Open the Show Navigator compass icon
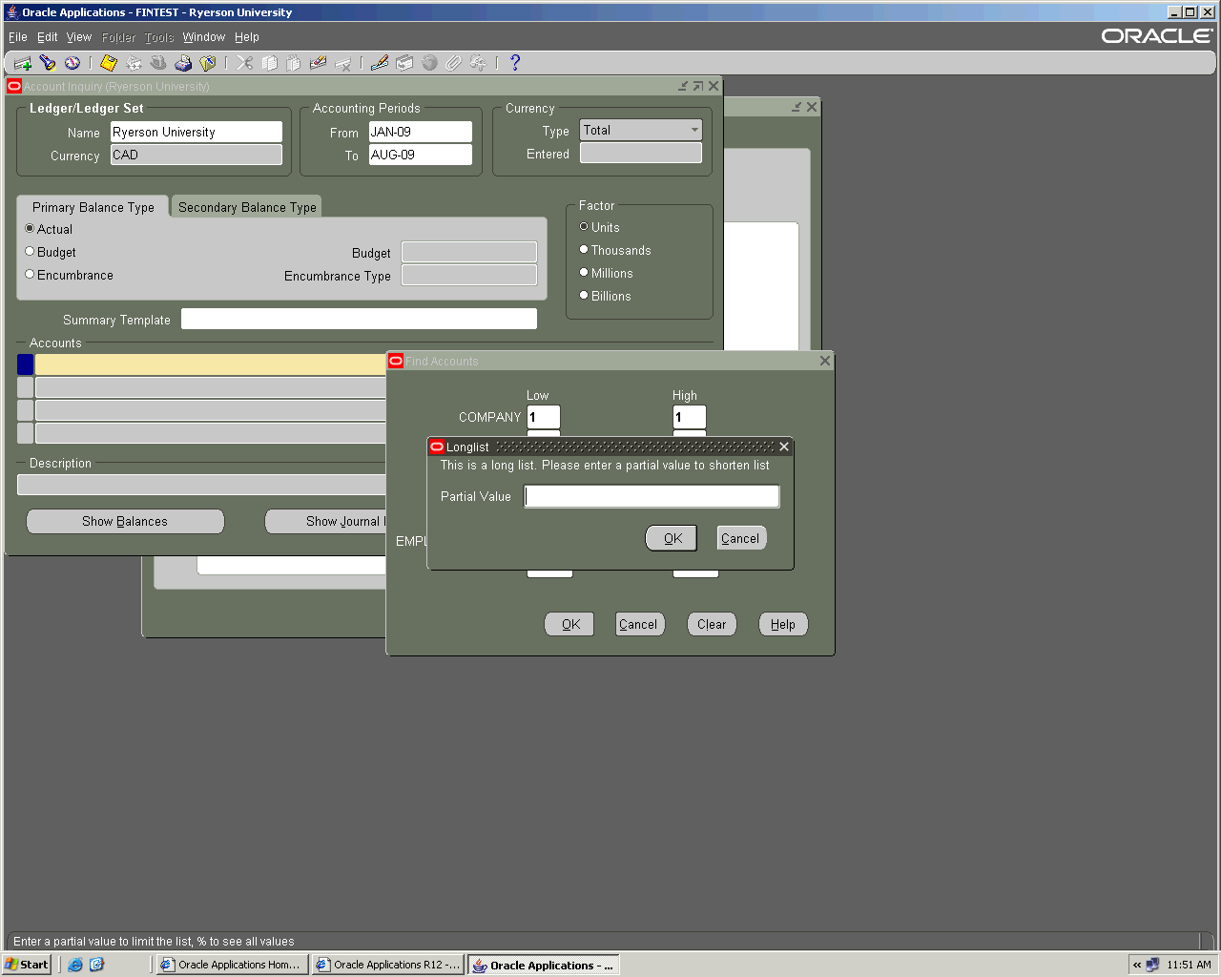The width and height of the screenshot is (1221, 977). coord(72,63)
